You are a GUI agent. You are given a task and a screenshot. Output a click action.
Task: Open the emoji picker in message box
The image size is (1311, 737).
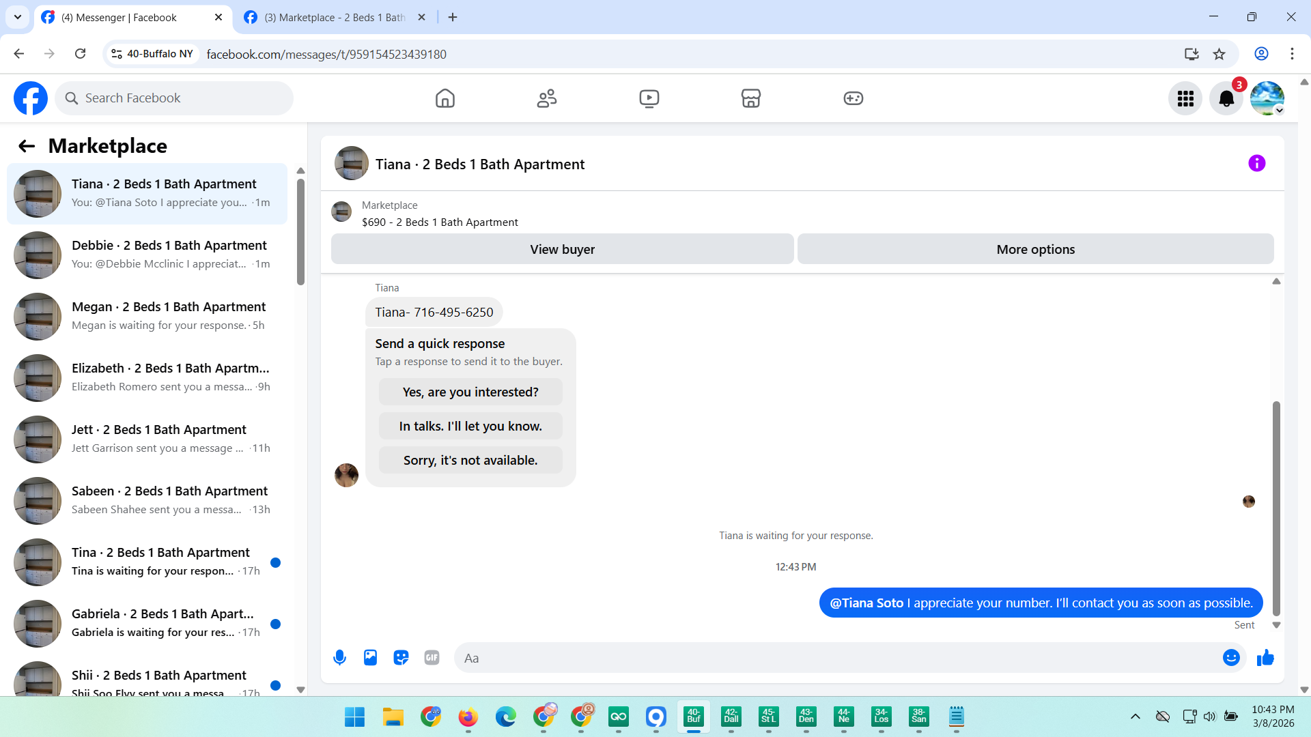point(1231,658)
